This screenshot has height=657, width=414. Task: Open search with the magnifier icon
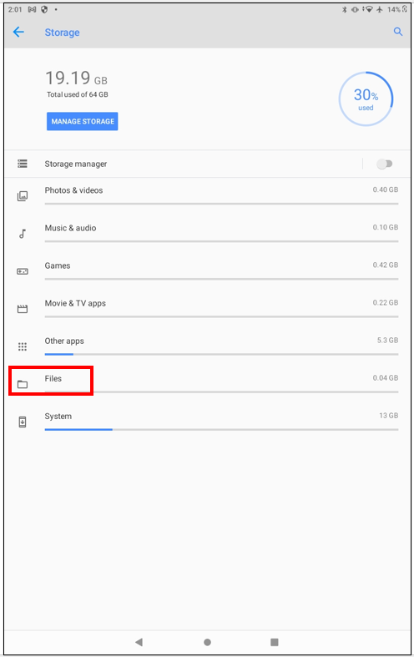coord(397,32)
